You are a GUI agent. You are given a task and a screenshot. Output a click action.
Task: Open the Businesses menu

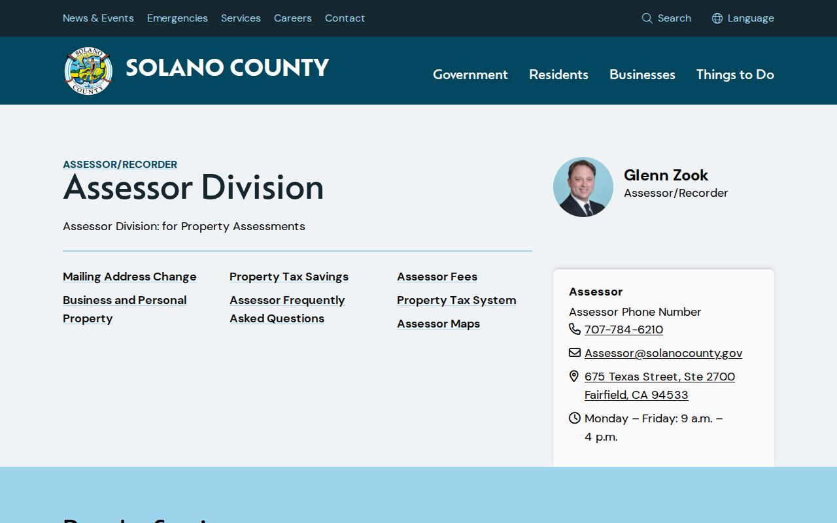(x=642, y=75)
